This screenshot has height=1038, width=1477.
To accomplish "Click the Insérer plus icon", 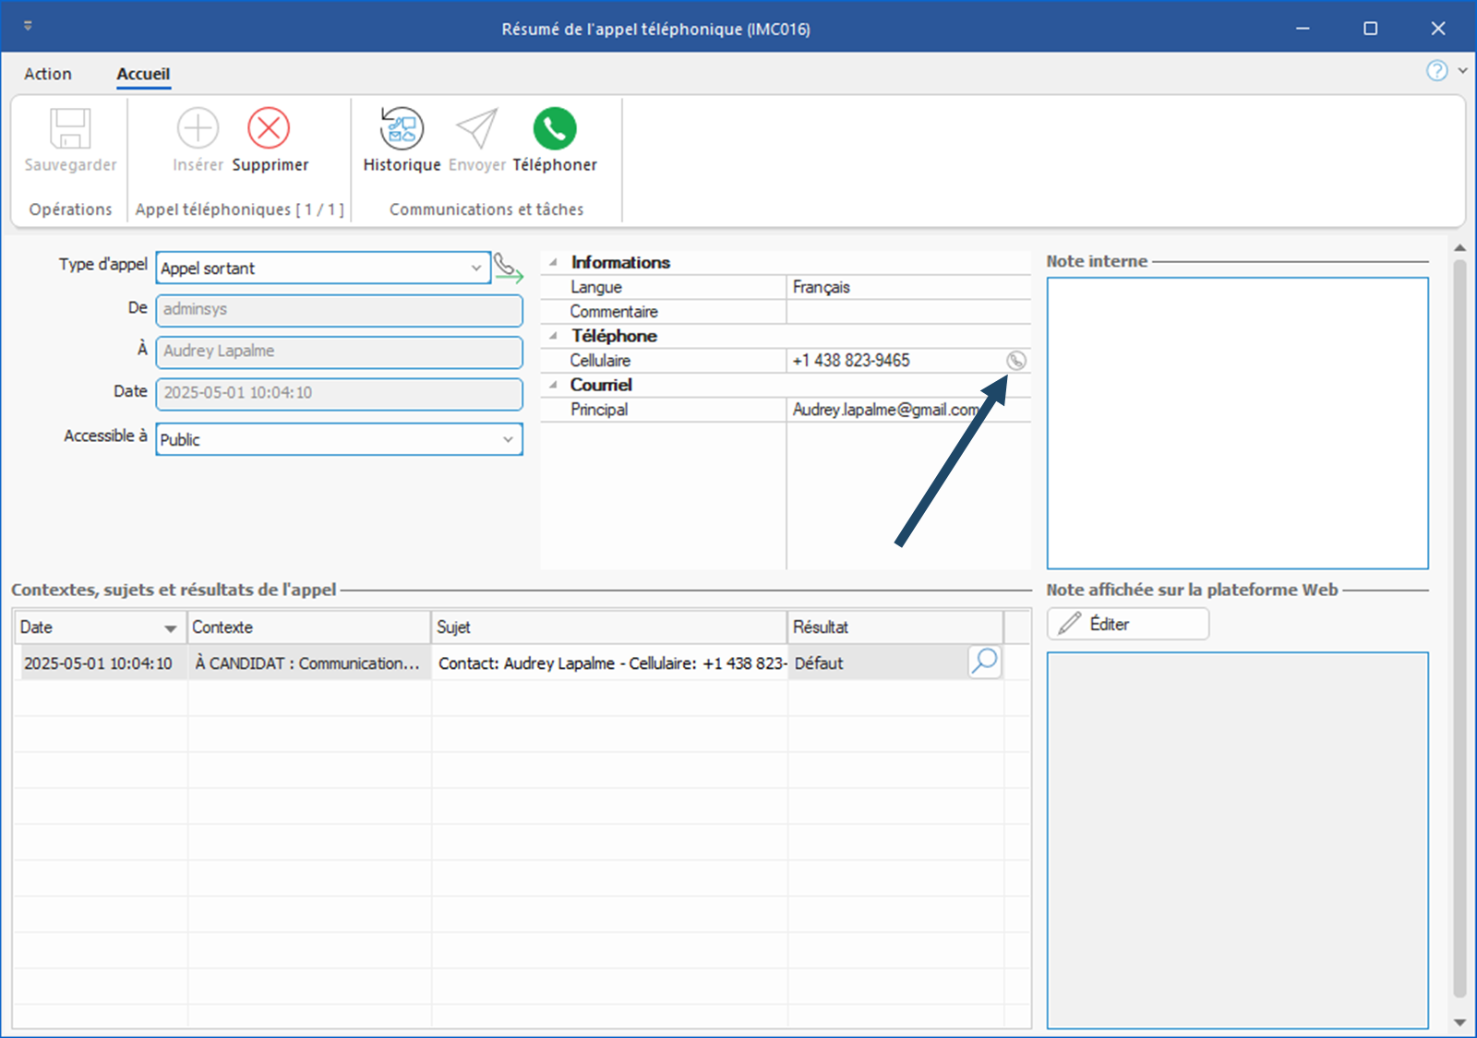I will point(198,129).
